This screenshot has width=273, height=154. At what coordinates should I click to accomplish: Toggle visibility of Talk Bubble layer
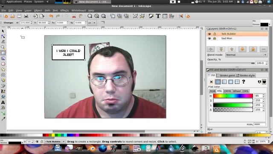209,34
